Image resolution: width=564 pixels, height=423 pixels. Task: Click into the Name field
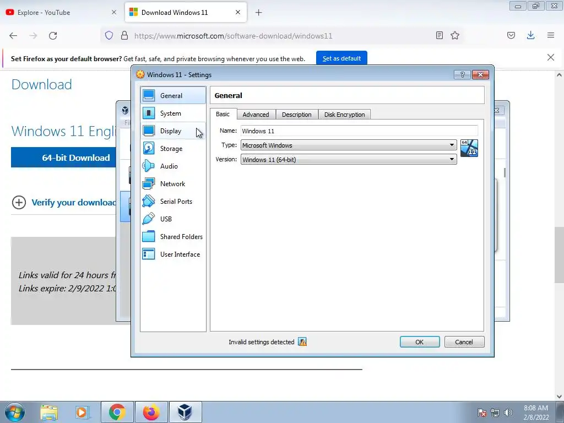pyautogui.click(x=359, y=131)
